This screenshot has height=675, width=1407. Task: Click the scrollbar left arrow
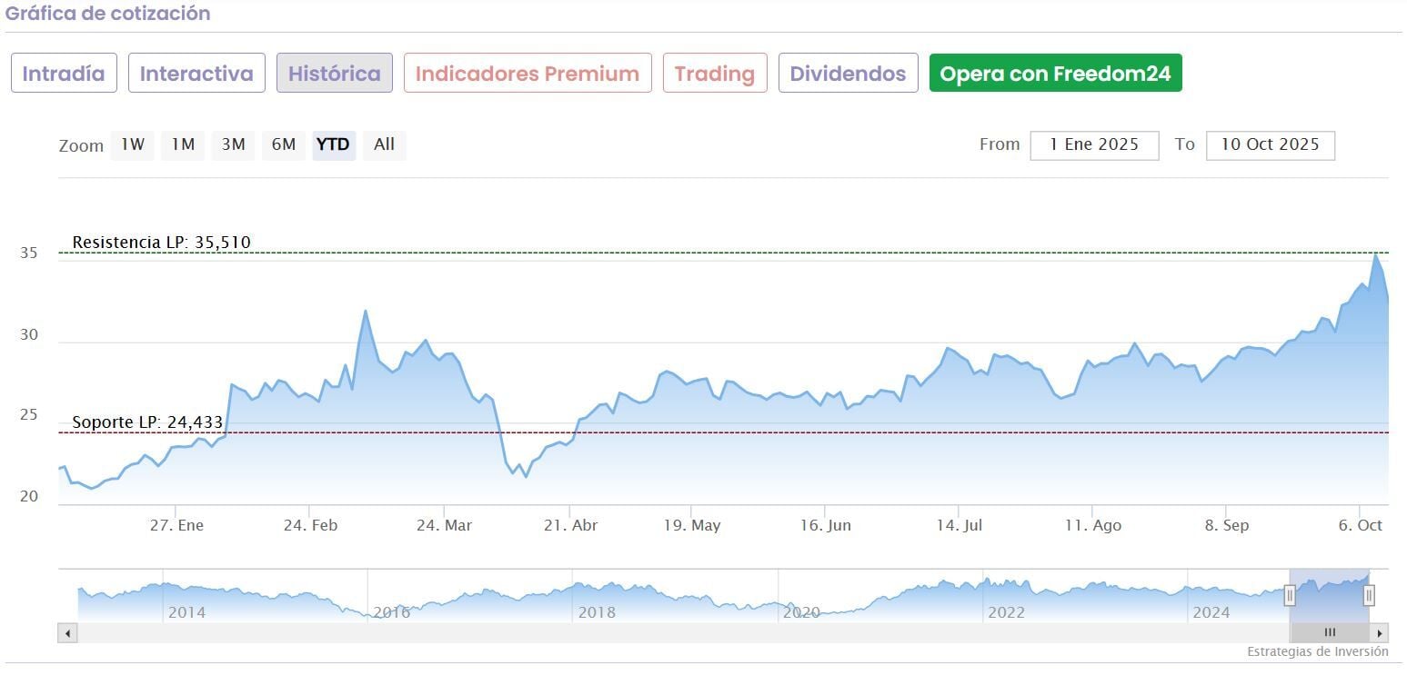(x=68, y=632)
